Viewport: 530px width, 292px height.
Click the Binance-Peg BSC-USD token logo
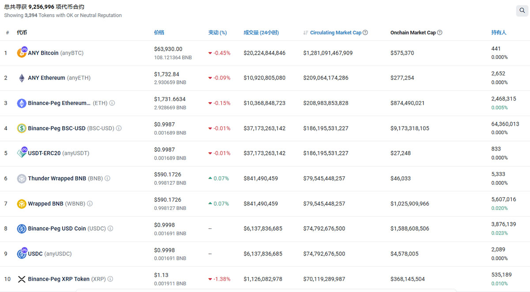(x=22, y=128)
